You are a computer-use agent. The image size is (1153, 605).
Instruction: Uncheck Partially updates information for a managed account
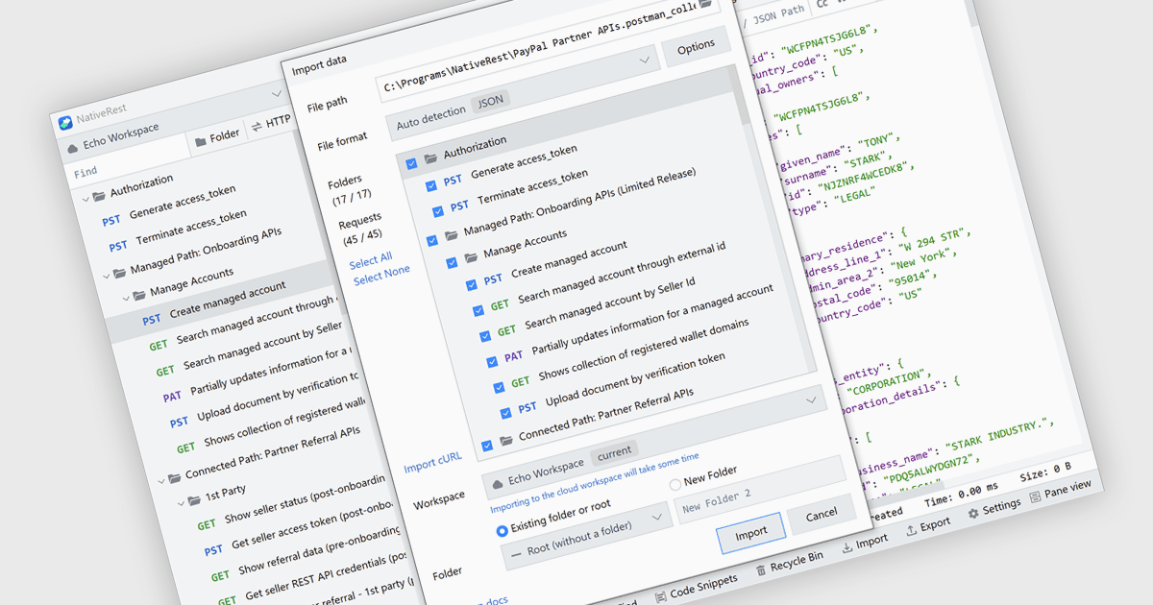point(492,361)
